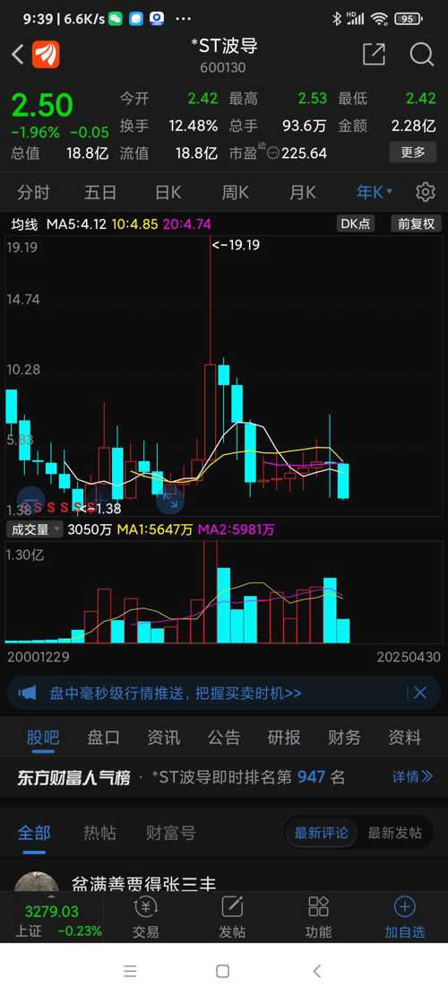Switch to 分时 chart tab
The image size is (448, 997).
click(x=33, y=192)
